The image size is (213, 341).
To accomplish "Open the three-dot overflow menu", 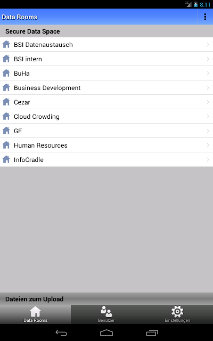I will pyautogui.click(x=205, y=17).
